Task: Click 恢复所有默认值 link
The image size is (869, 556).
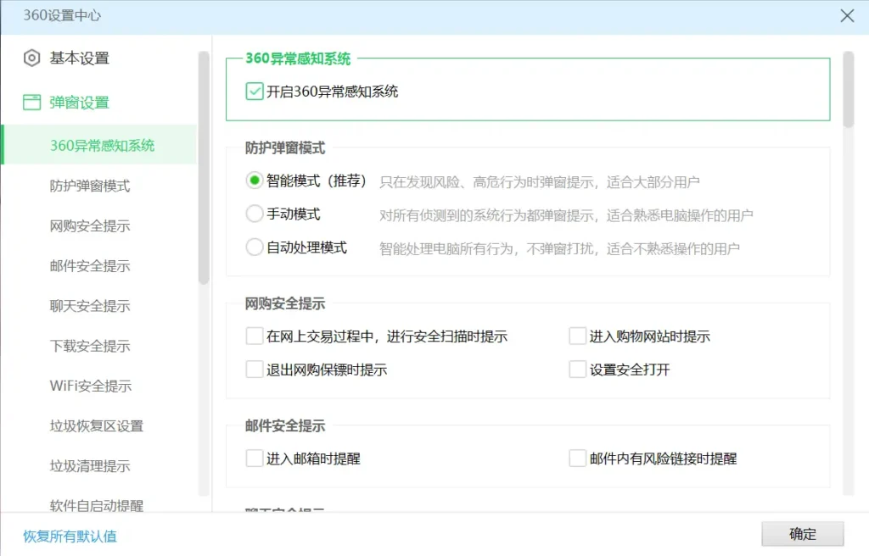Action: [x=70, y=536]
